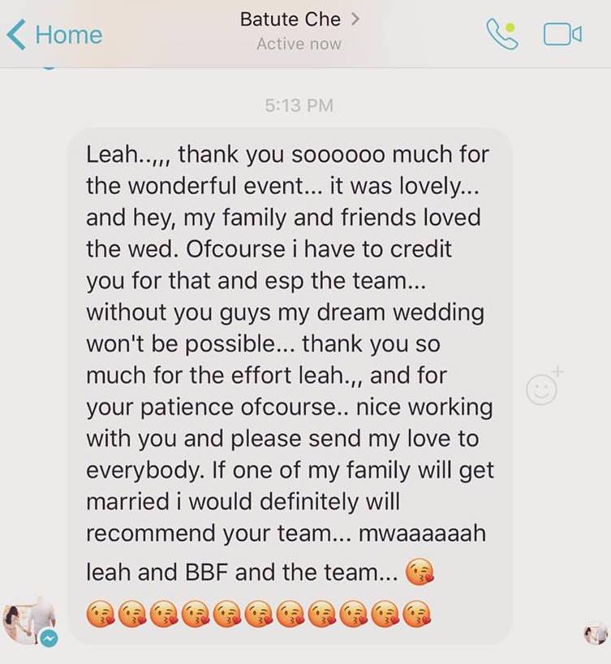Open Batute Che contact details chevron
The width and height of the screenshot is (611, 664).
point(355,19)
